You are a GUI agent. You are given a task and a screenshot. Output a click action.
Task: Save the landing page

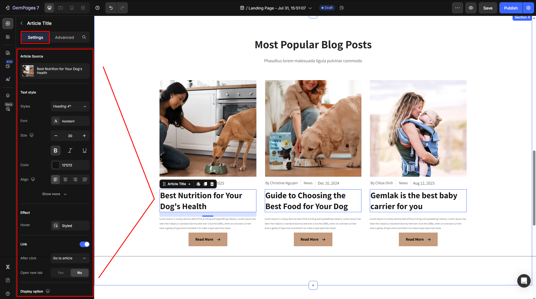(x=488, y=8)
